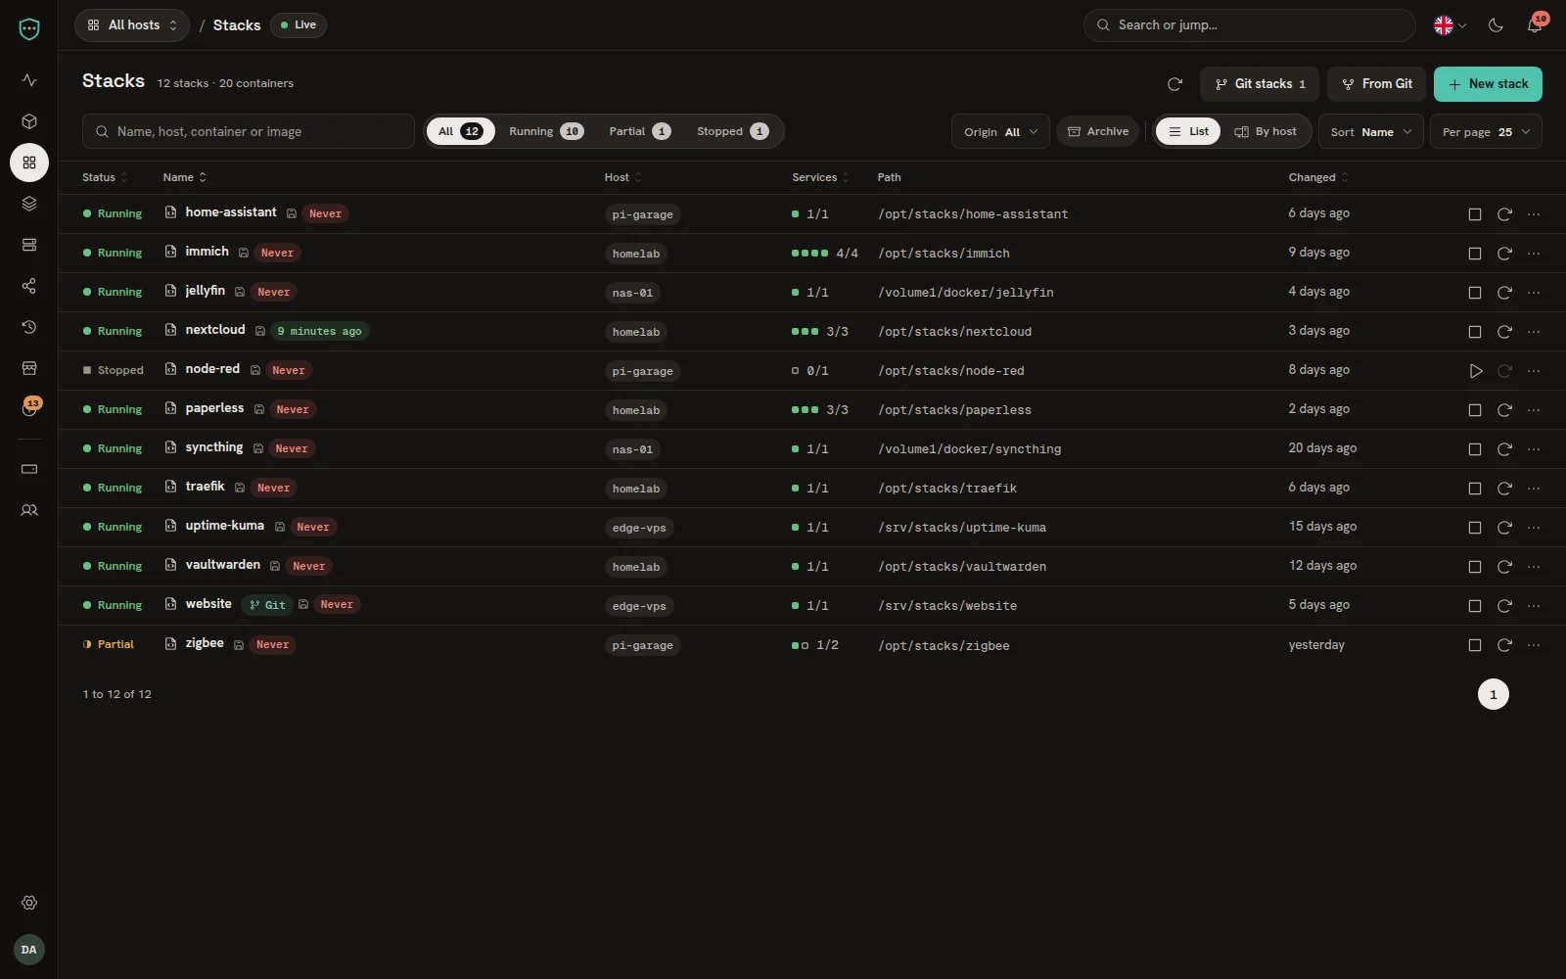Click the From Git button
Screen dimensions: 1566x979
click(1376, 84)
